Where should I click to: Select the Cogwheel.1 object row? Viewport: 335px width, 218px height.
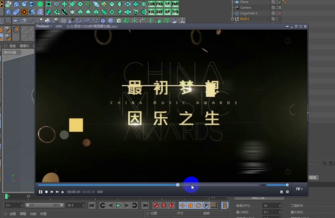[x=249, y=13]
